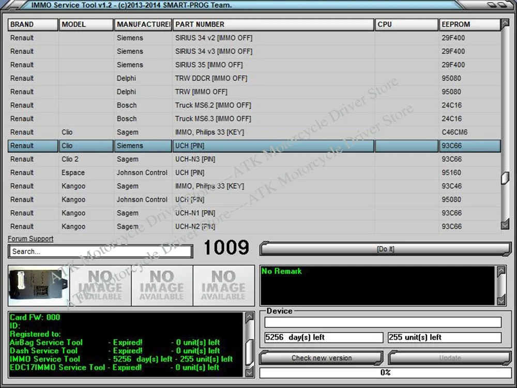Select the Clio 2 UCH-N3 [PIN] row
Image resolution: width=517 pixels, height=388 pixels.
pyautogui.click(x=254, y=160)
